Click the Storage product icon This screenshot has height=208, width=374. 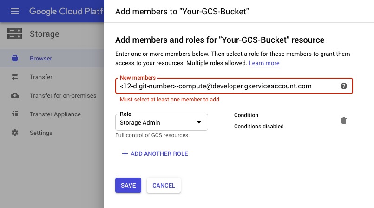(15, 34)
